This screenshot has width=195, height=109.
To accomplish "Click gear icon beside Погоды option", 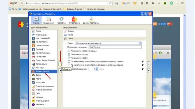I will coord(143,61).
